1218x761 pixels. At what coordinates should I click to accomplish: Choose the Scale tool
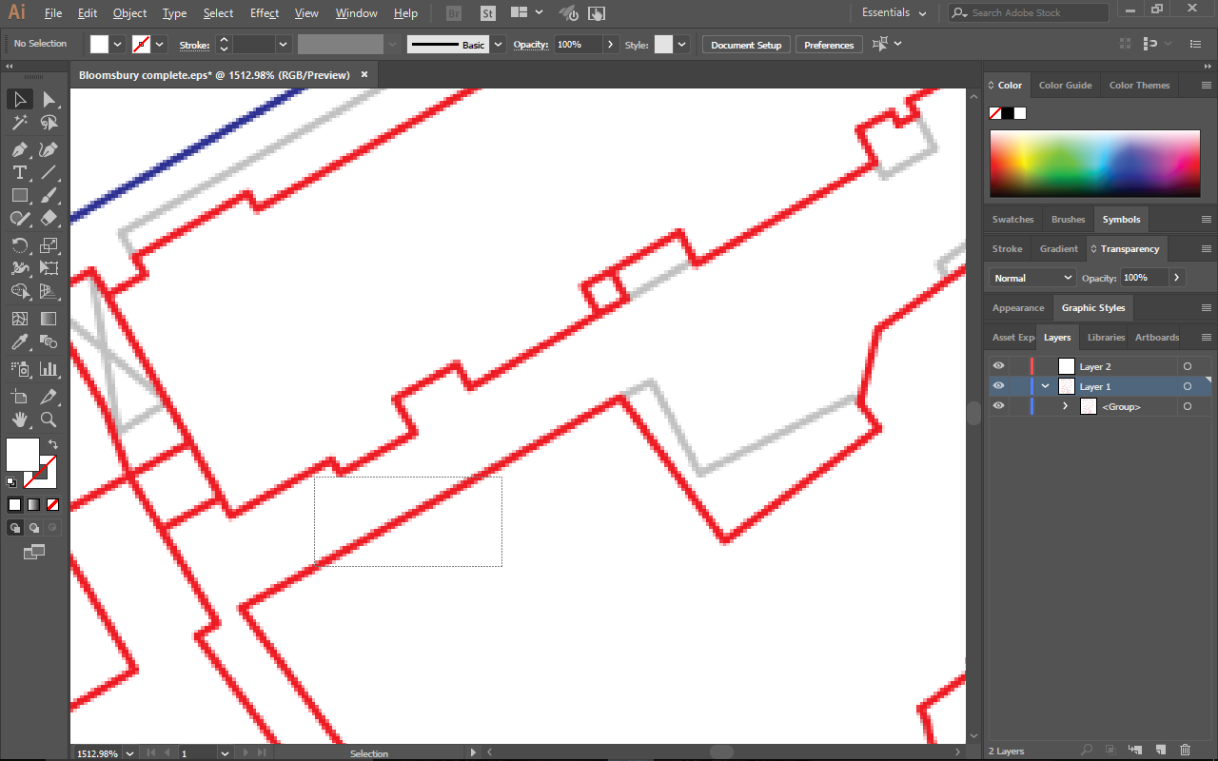click(49, 245)
